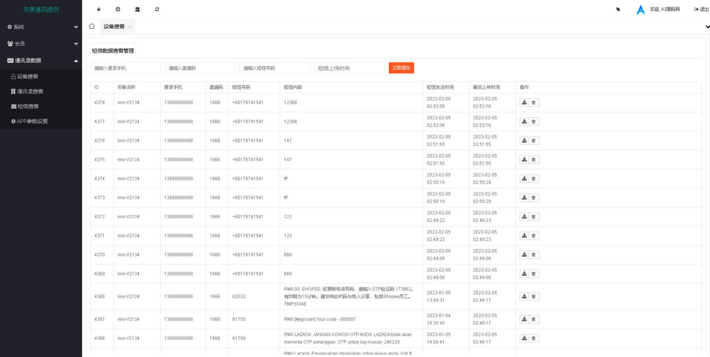Go to home tab house icon
This screenshot has height=357, width=710.
click(92, 26)
